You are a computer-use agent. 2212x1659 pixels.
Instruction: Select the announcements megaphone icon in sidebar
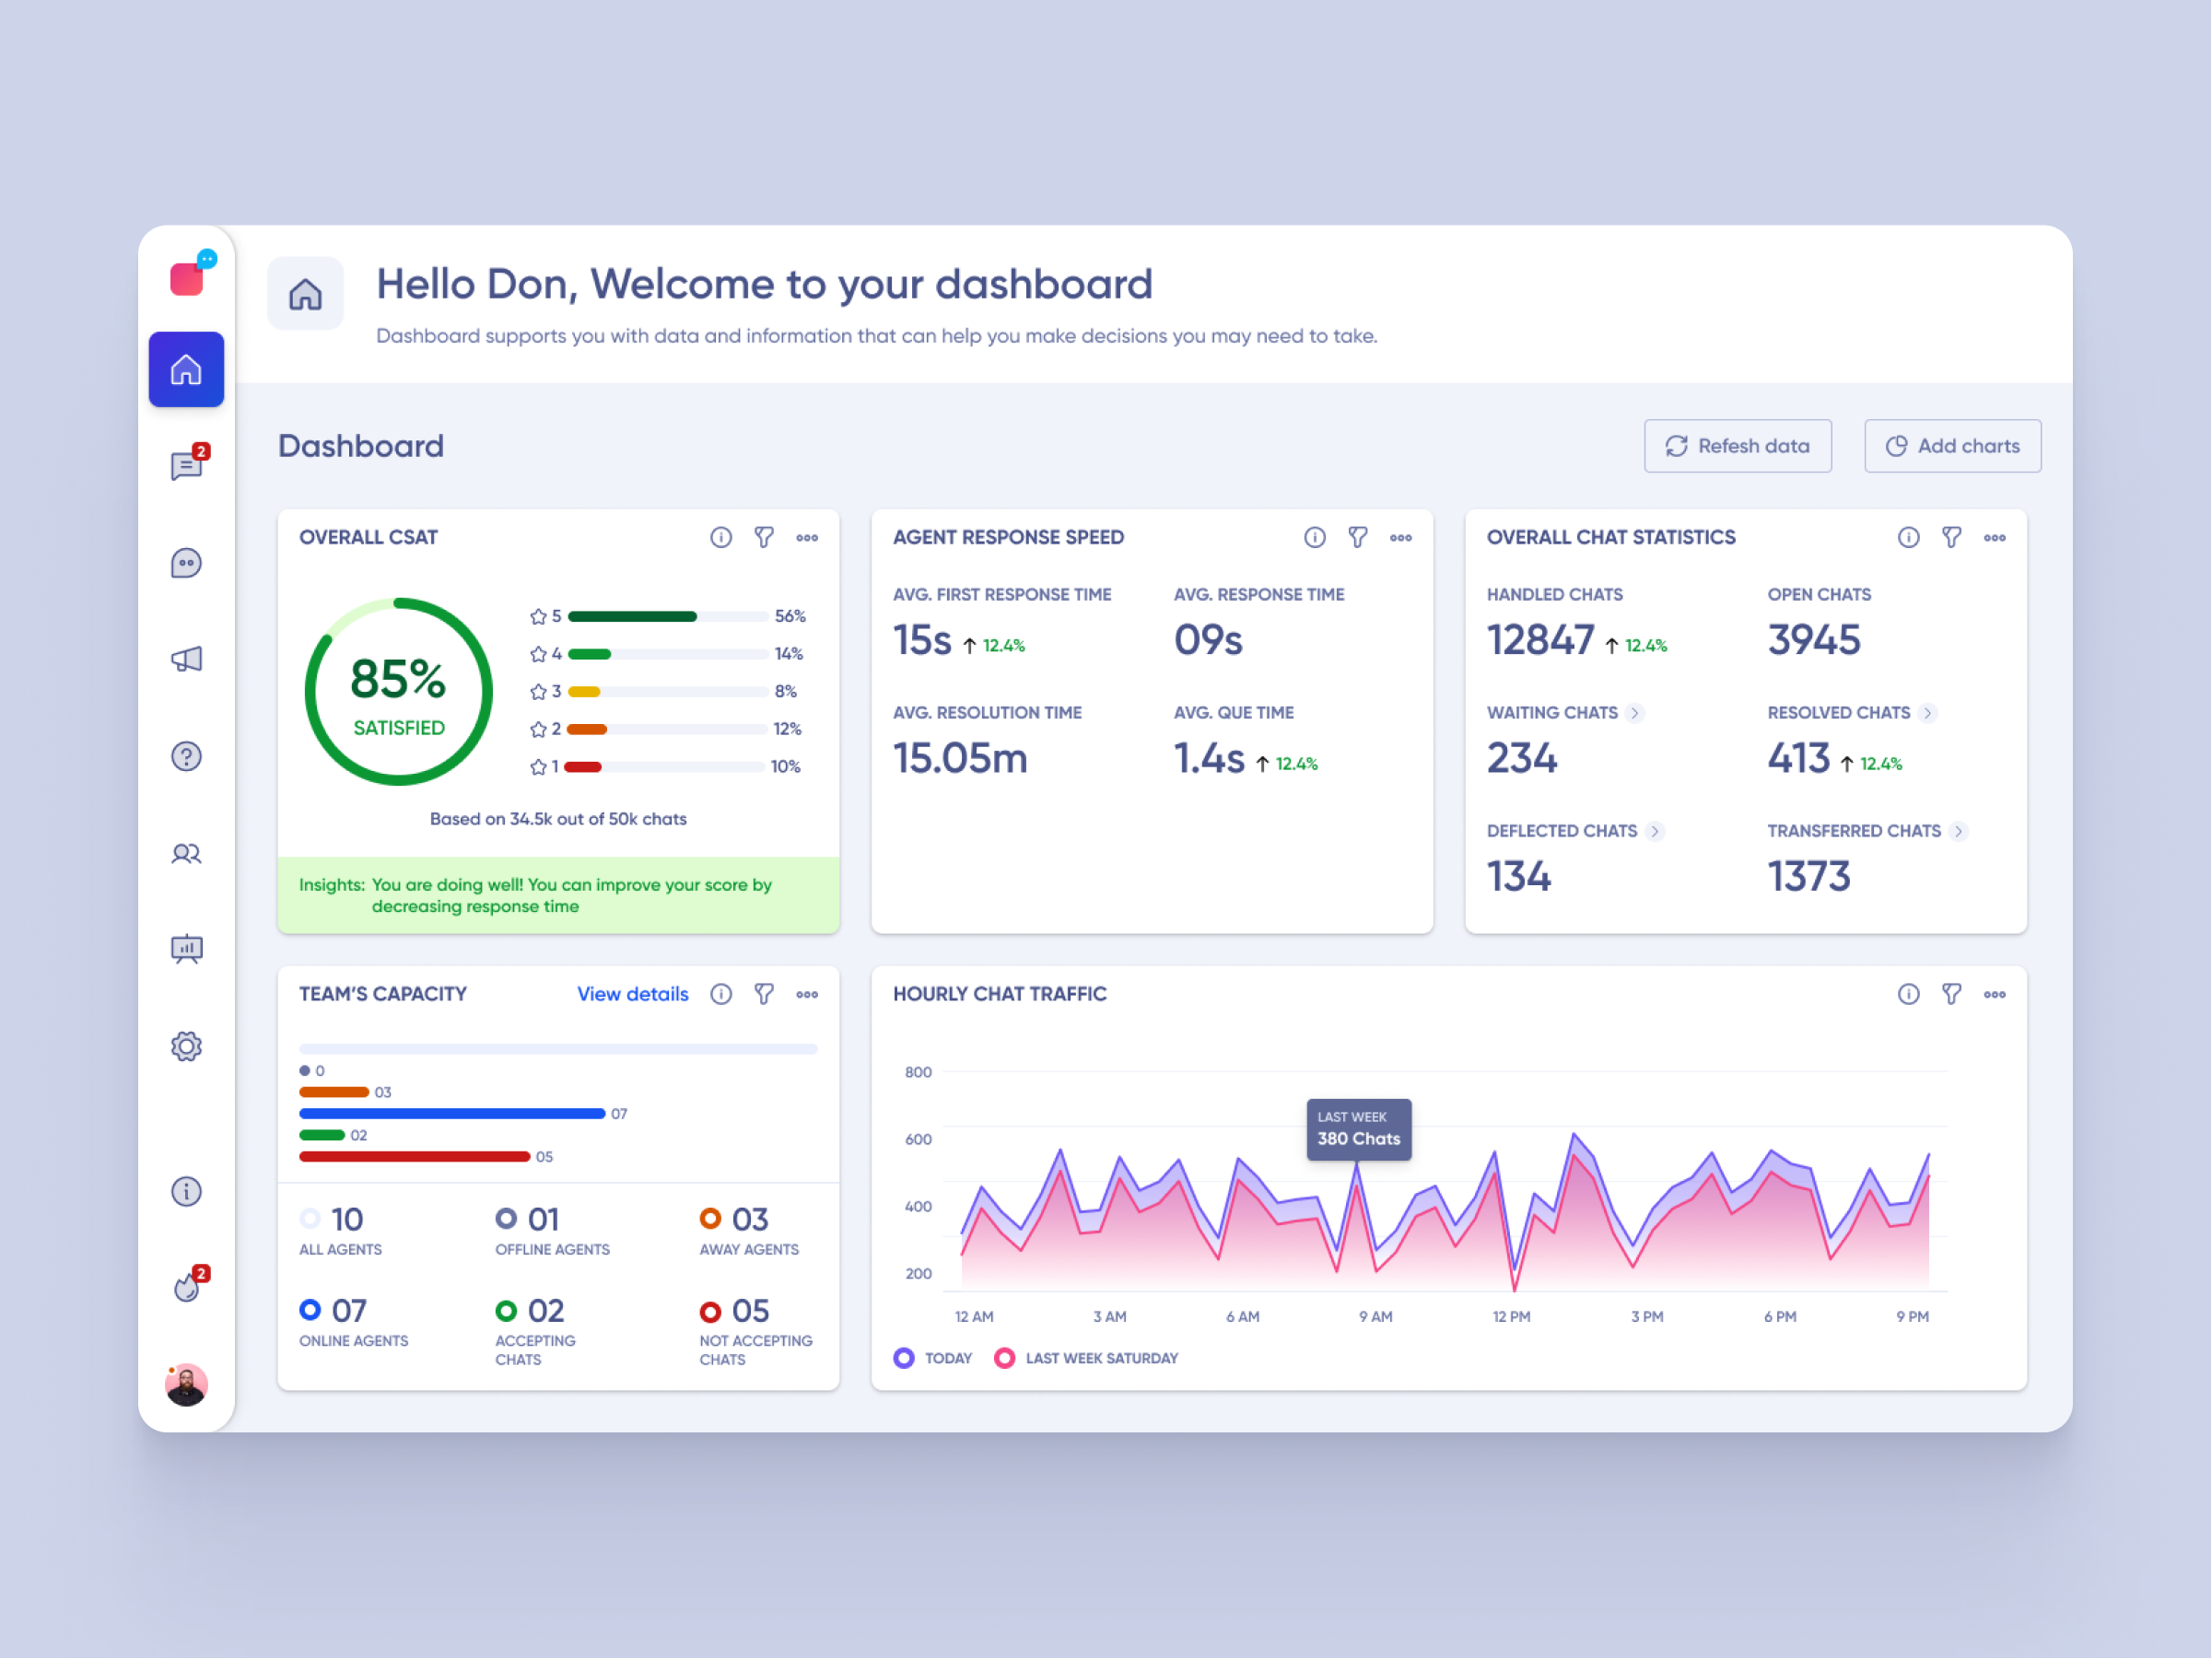tap(186, 658)
